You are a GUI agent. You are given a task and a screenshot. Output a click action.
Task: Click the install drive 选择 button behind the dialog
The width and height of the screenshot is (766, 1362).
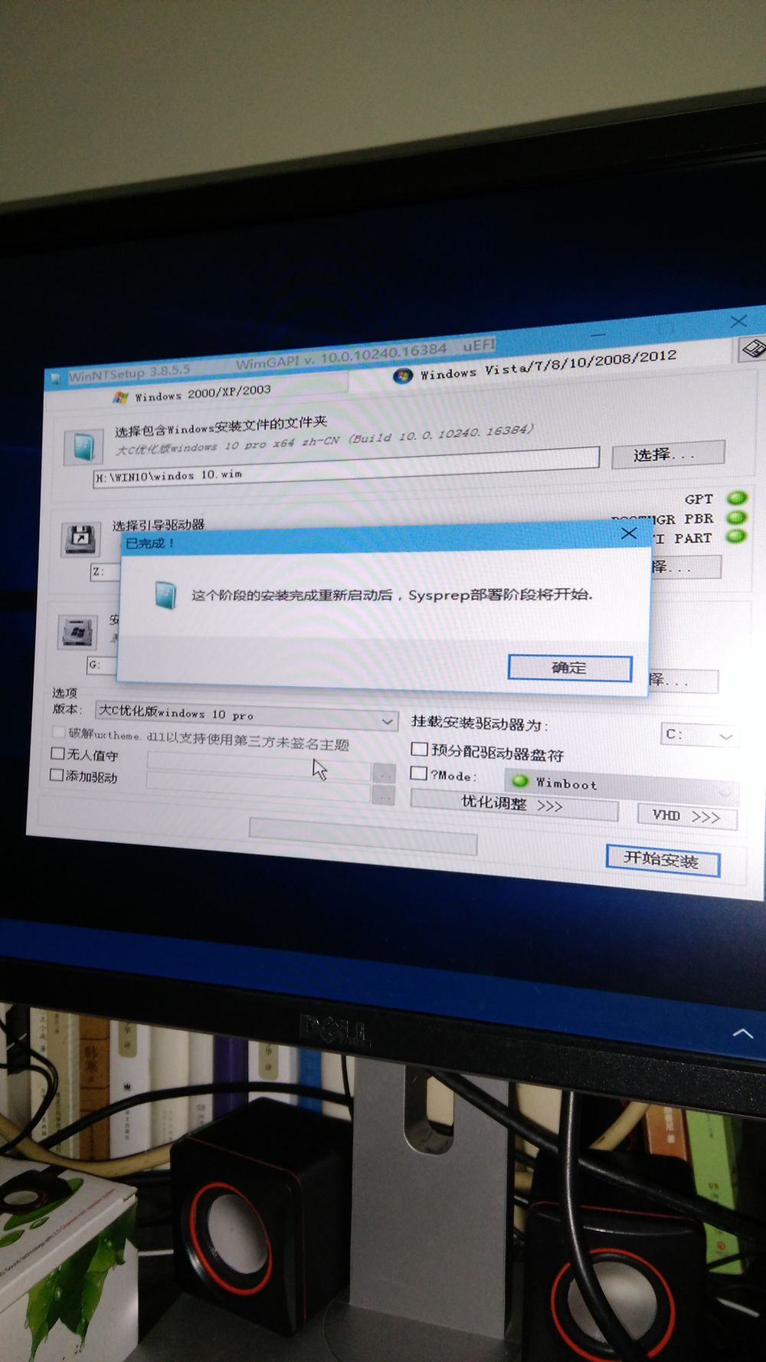point(683,679)
